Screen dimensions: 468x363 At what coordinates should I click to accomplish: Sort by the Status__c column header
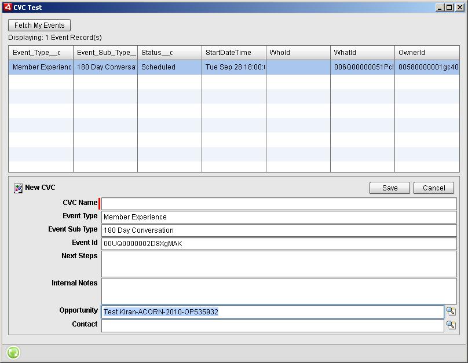tap(168, 52)
